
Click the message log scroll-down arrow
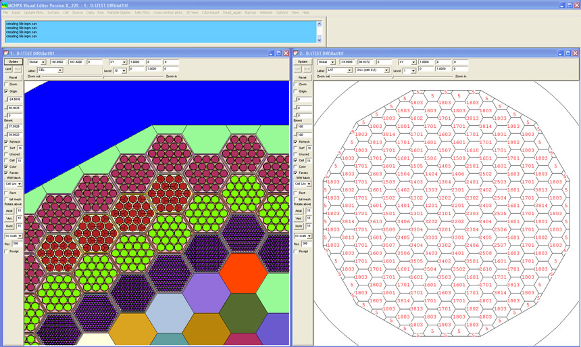tap(319, 40)
